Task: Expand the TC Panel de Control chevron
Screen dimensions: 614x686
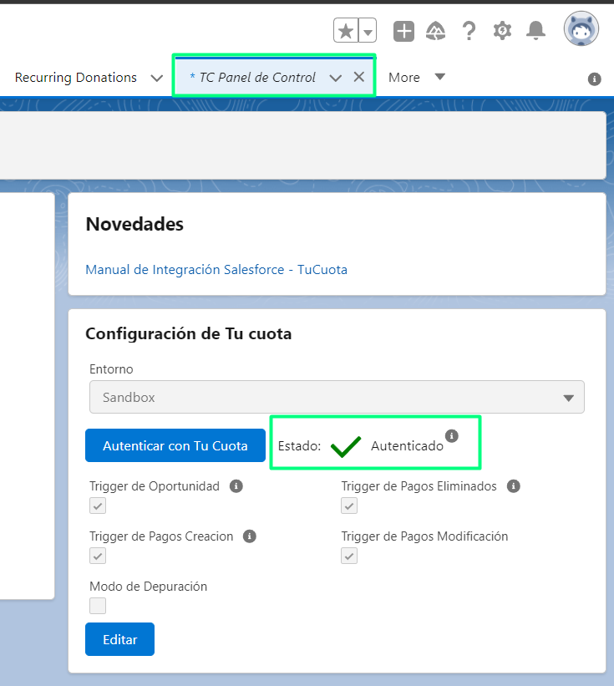Action: click(336, 79)
